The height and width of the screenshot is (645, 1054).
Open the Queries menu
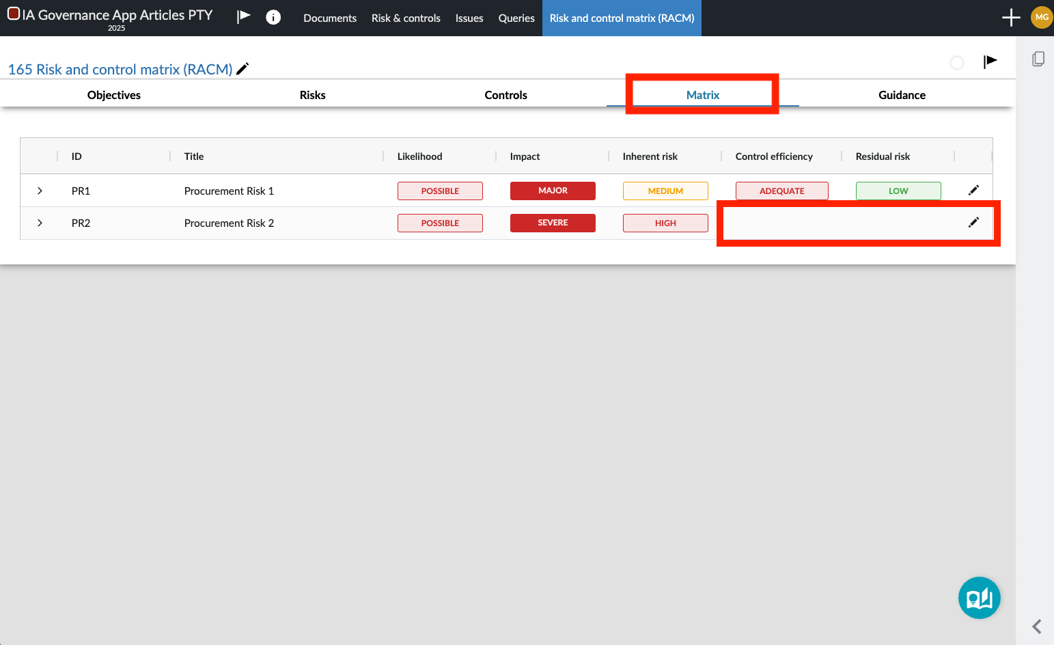pyautogui.click(x=516, y=18)
